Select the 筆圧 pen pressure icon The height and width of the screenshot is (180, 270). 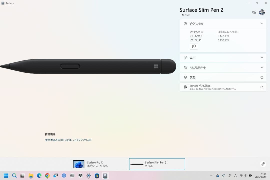185,58
